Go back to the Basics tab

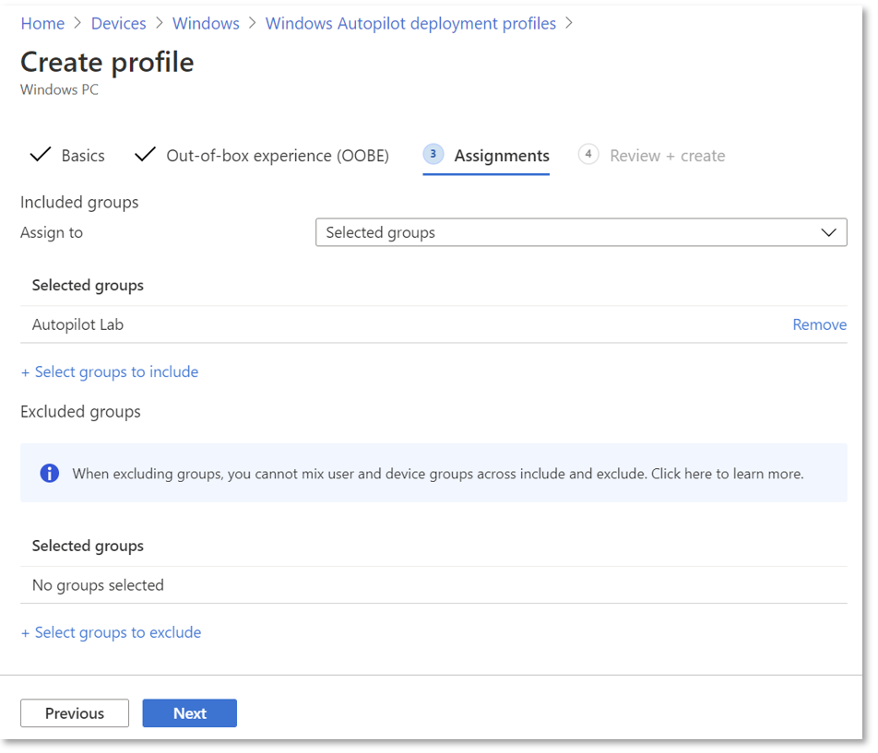(x=83, y=155)
